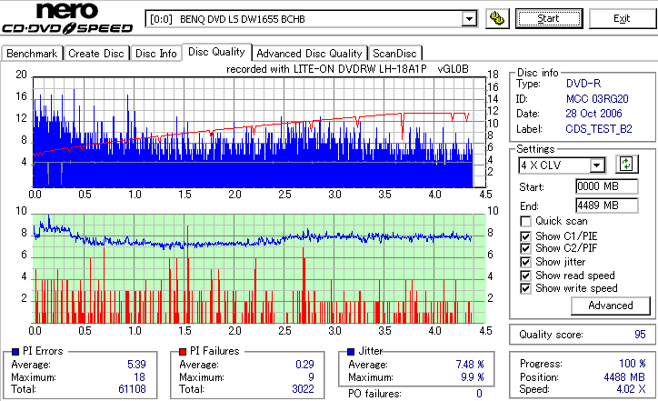Uncheck Show jitter option

tap(525, 262)
